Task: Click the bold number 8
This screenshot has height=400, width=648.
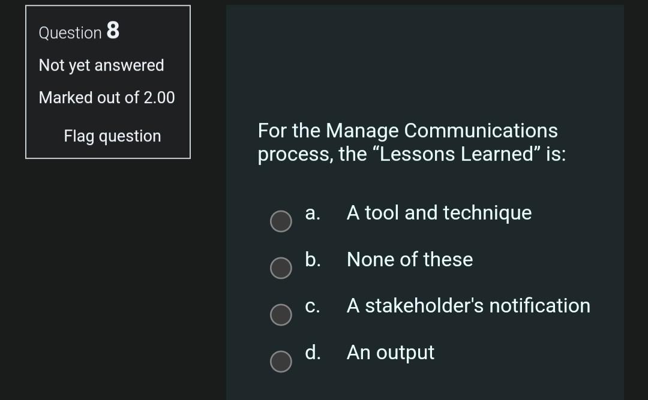Action: click(x=113, y=31)
